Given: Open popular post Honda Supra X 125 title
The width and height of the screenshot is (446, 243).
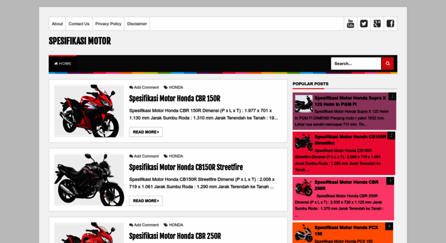Looking at the screenshot, I should (350, 101).
